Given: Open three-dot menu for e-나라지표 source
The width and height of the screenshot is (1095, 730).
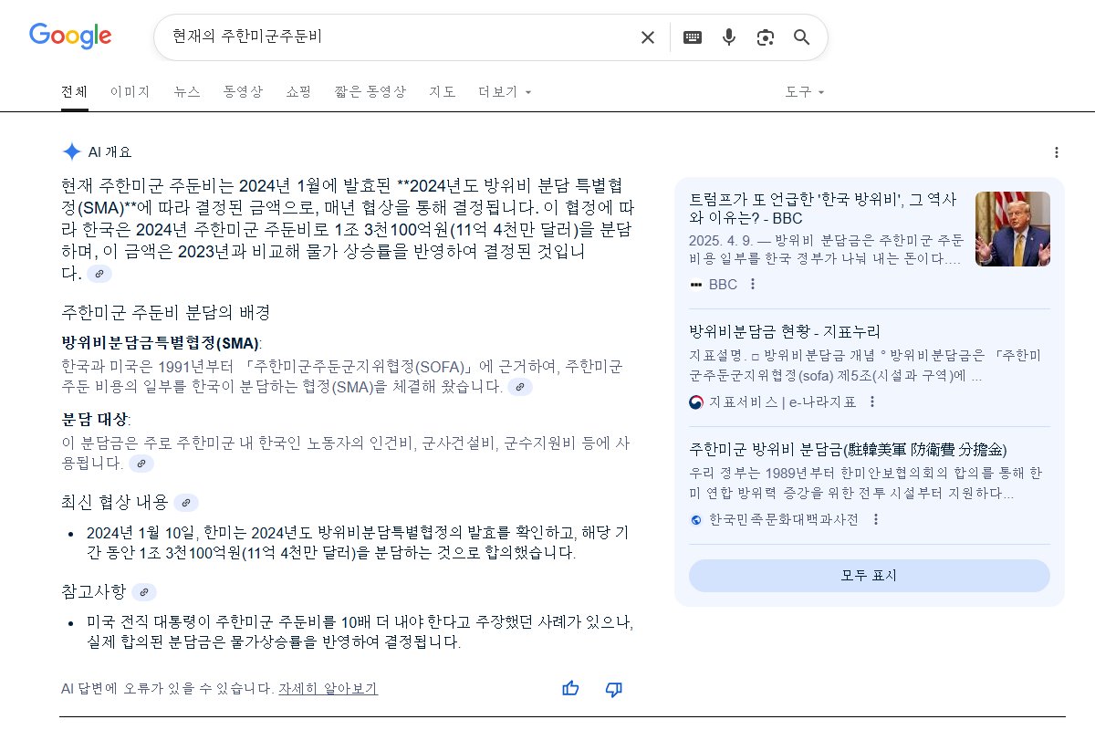Looking at the screenshot, I should click(x=871, y=401).
